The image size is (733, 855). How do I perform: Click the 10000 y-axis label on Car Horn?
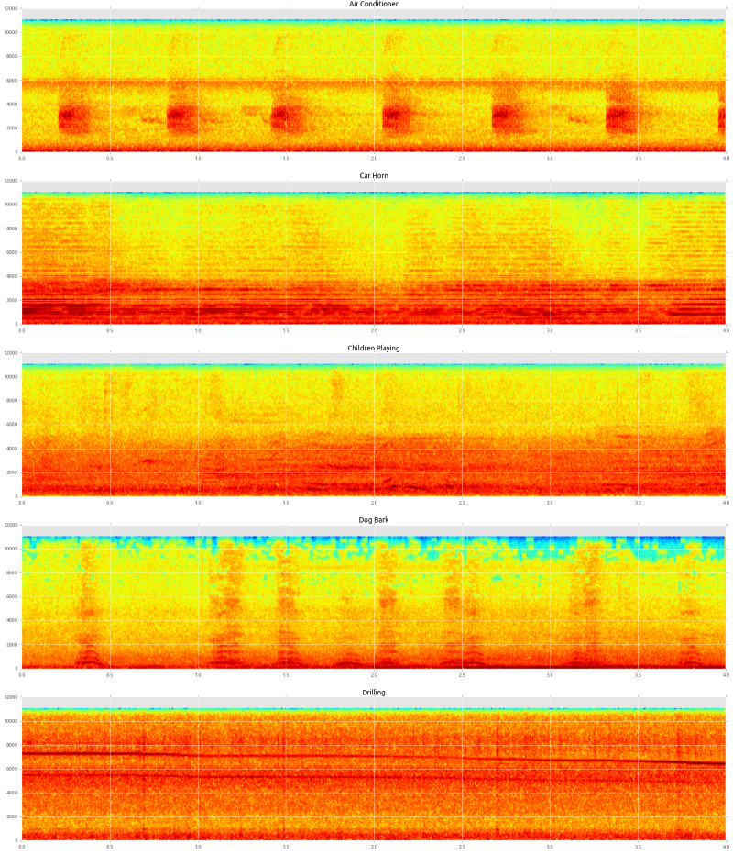[x=10, y=205]
